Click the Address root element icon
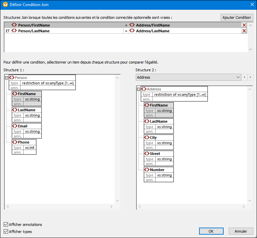 pos(144,89)
